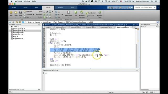Click in the Search Documentation field
Screen dimensions: 168x94
click(144, 8)
